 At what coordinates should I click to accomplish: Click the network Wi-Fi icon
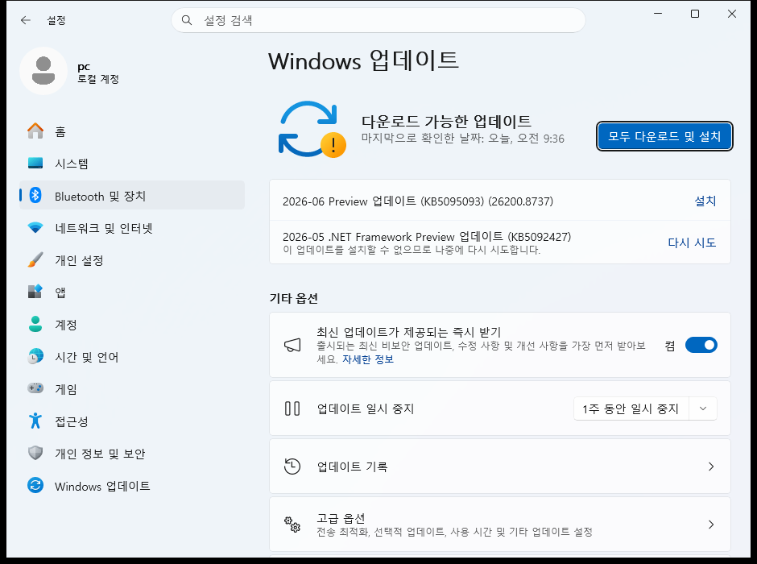[35, 227]
